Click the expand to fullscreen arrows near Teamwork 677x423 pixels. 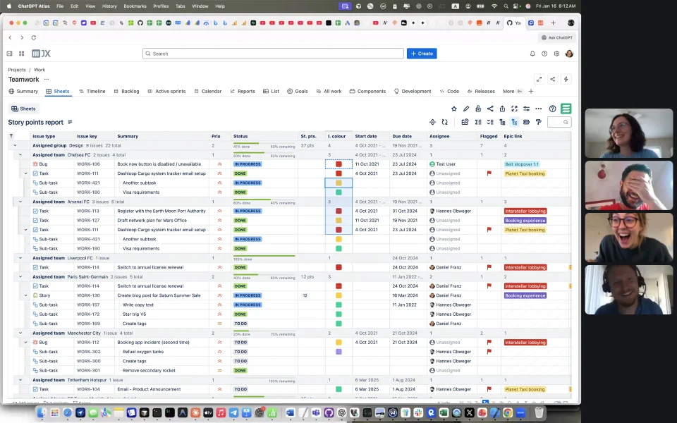539,80
